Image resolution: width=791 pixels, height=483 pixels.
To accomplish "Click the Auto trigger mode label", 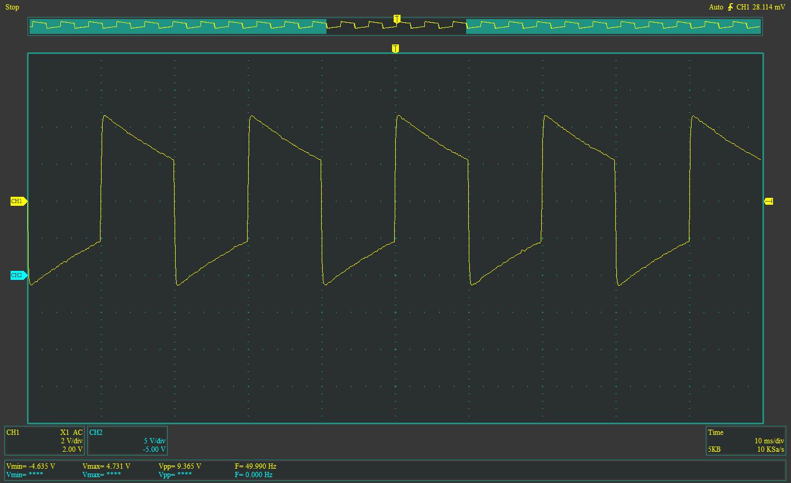I will click(716, 7).
